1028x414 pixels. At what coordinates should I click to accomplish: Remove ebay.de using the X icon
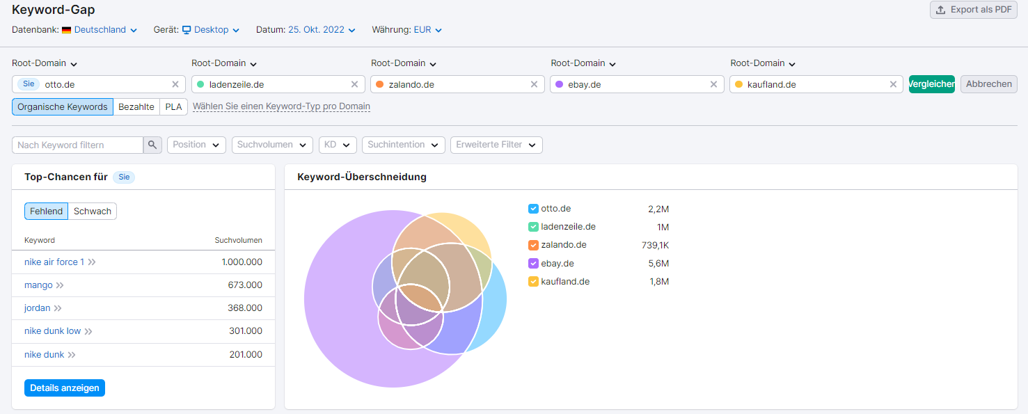(713, 84)
